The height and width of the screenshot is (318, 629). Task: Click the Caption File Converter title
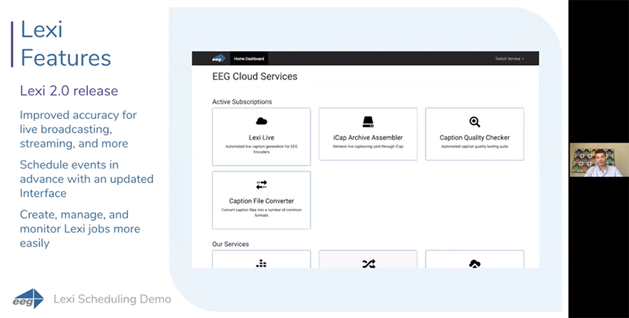(261, 201)
